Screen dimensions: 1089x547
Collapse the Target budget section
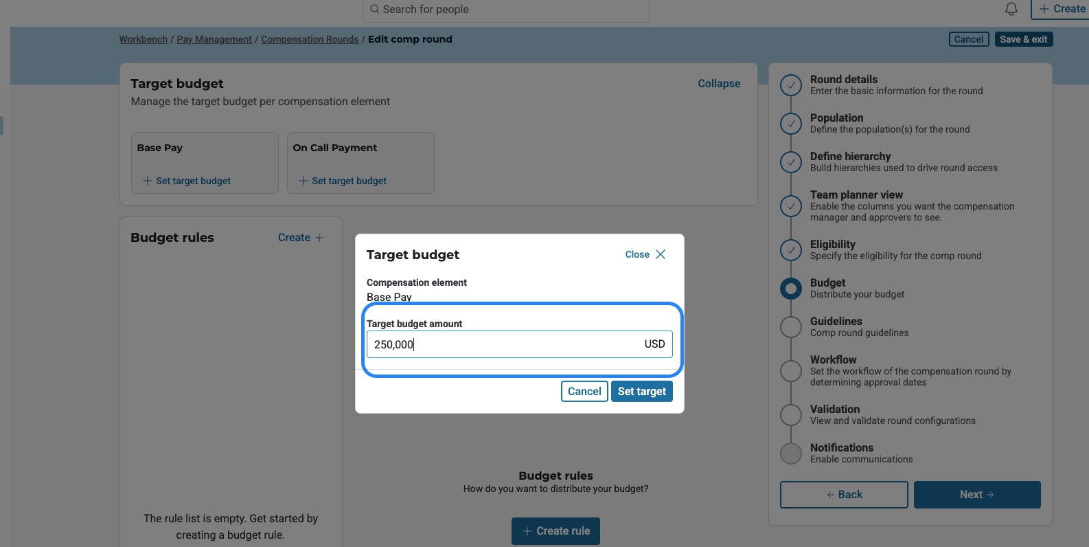click(x=719, y=83)
